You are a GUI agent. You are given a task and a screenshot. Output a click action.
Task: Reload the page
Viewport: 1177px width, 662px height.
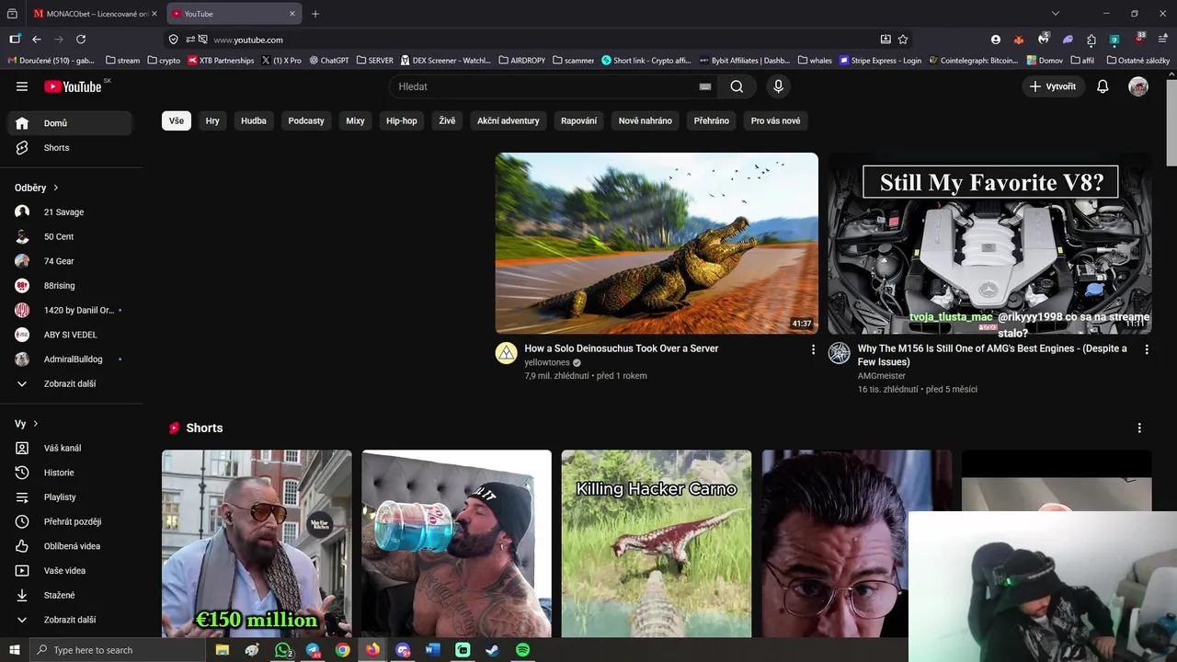click(81, 40)
